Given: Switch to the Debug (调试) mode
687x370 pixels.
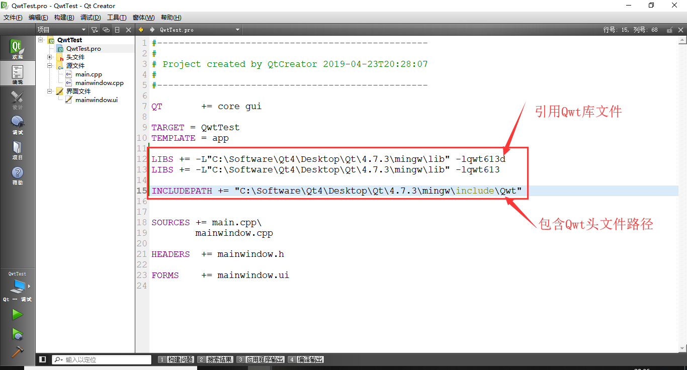Looking at the screenshot, I should 17,125.
